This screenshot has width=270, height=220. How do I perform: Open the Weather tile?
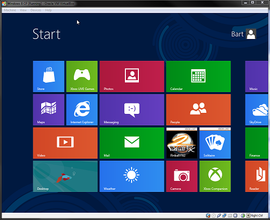pyautogui.click(x=132, y=176)
